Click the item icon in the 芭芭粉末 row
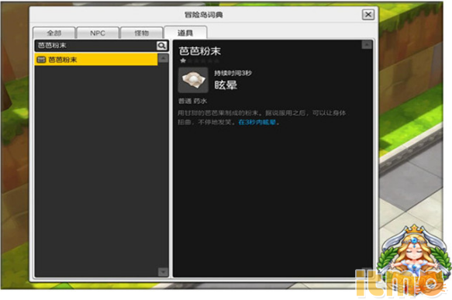The image size is (452, 300). coord(41,60)
